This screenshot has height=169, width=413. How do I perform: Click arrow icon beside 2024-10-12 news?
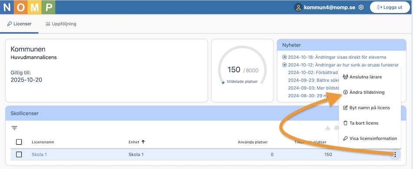coord(284,65)
